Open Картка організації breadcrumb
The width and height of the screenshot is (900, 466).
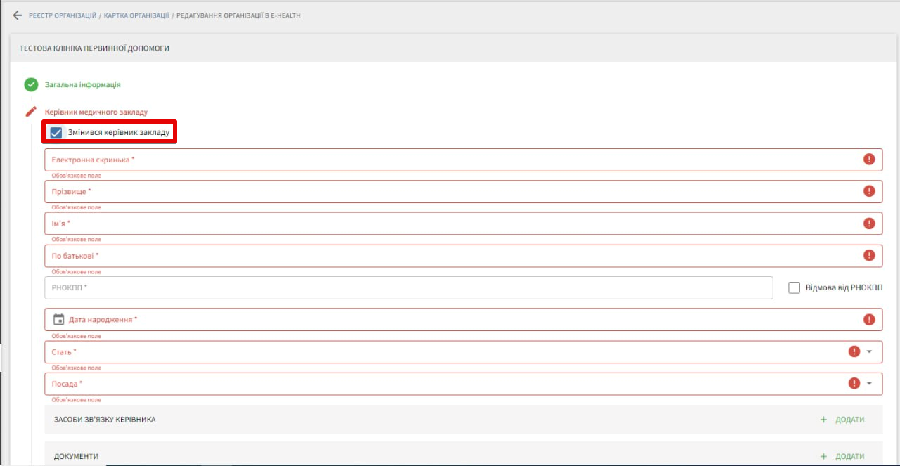pyautogui.click(x=136, y=15)
